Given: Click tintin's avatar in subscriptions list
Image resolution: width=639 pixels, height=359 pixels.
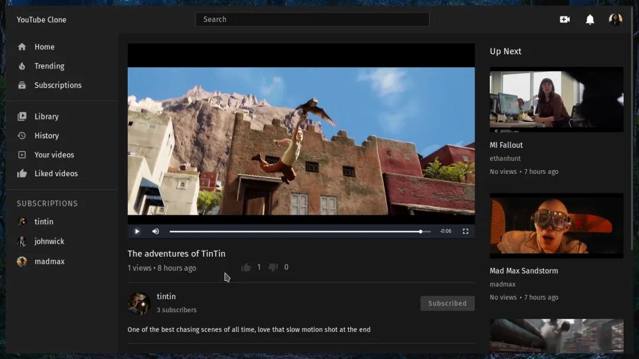Looking at the screenshot, I should tap(22, 222).
